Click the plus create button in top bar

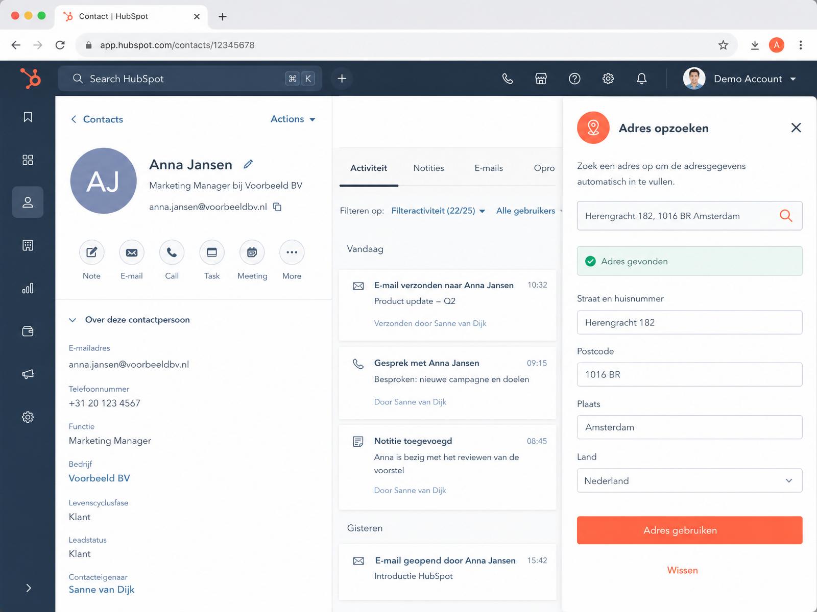(342, 79)
